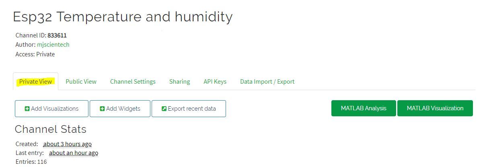Image resolution: width=485 pixels, height=167 pixels.
Task: Open the Channel Settings tab
Action: 133,81
